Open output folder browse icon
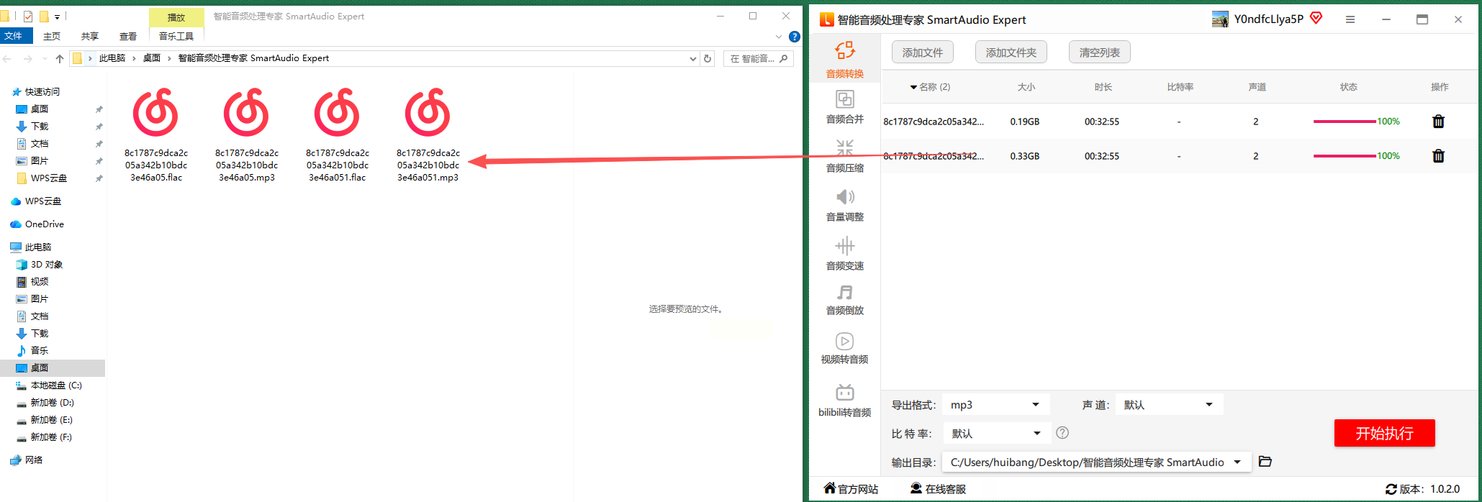The image size is (1482, 502). tap(1265, 462)
